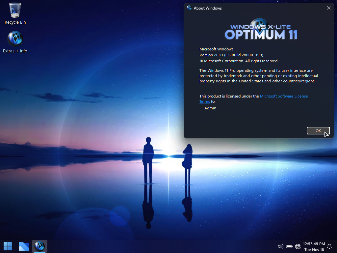Open the Windows Start menu
Image resolution: width=337 pixels, height=253 pixels.
pyautogui.click(x=8, y=246)
